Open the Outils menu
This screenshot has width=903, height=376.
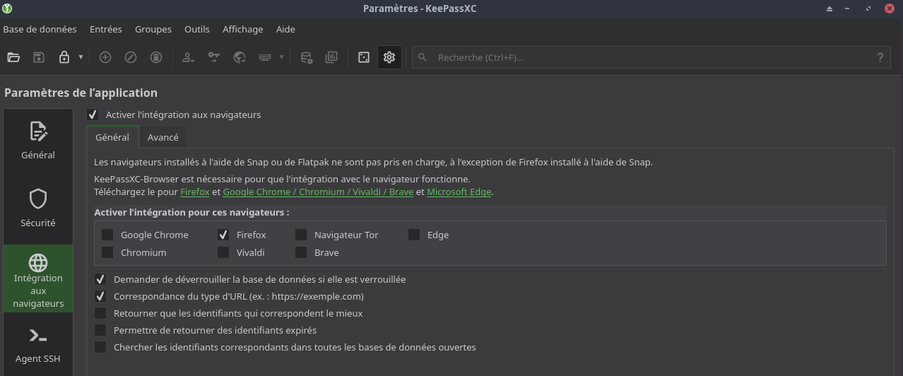tap(196, 29)
